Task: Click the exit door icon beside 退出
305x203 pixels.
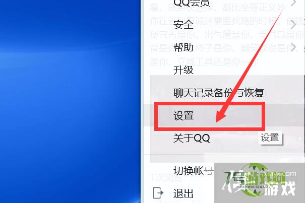Action: pyautogui.click(x=158, y=193)
